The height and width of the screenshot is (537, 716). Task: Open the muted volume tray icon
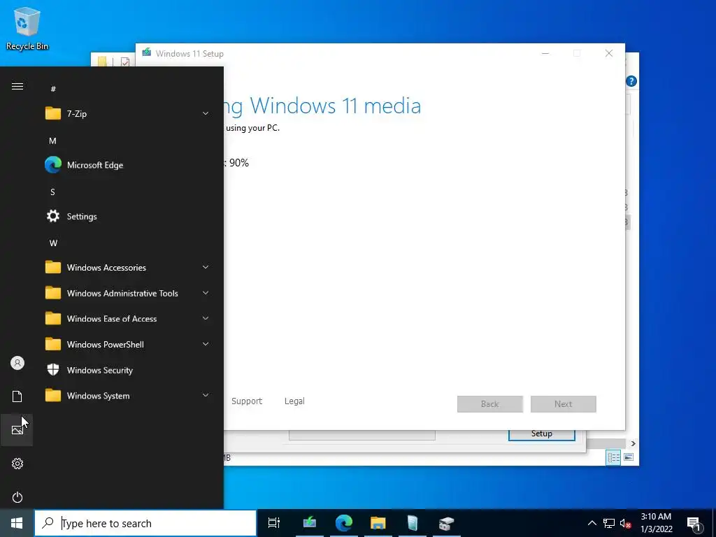tap(626, 523)
